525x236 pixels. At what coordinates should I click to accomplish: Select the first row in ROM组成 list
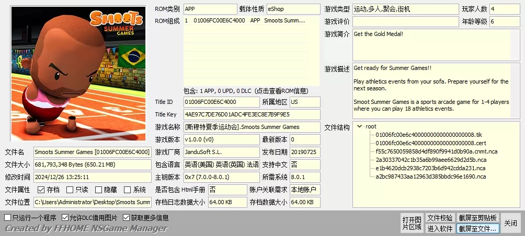251,21
